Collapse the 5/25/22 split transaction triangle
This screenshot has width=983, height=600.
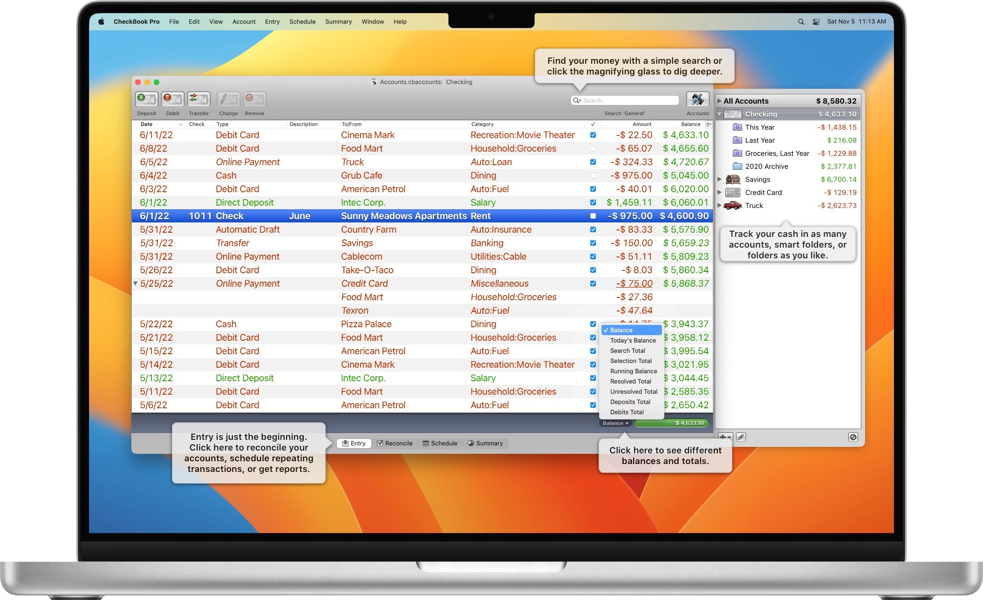pyautogui.click(x=135, y=283)
